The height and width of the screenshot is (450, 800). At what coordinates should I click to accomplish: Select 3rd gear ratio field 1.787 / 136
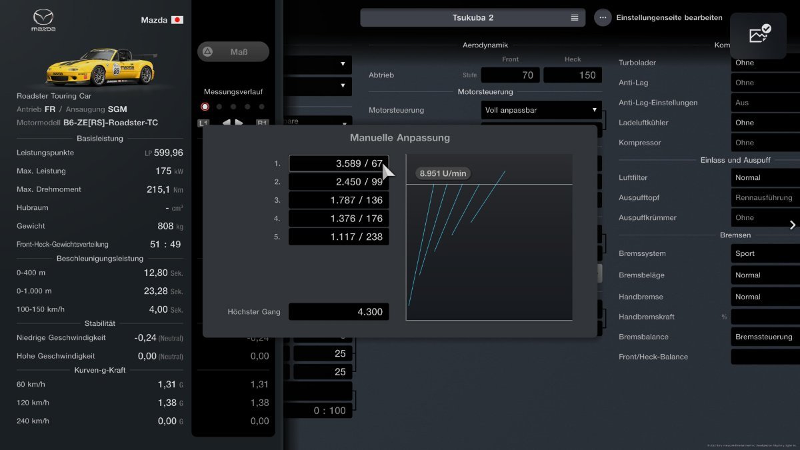point(339,200)
